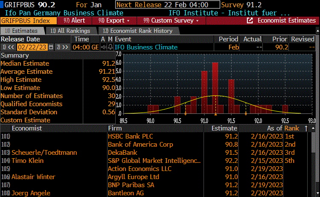Sort by the Firm column header
The image size is (320, 197).
[115, 128]
